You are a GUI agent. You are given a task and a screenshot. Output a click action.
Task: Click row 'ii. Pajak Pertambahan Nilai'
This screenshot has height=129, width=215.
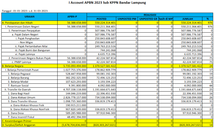[107, 46]
